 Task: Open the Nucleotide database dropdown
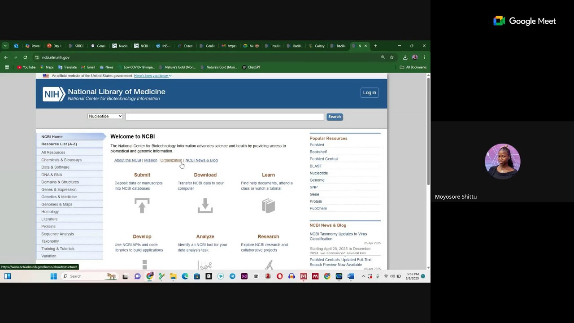(x=105, y=116)
